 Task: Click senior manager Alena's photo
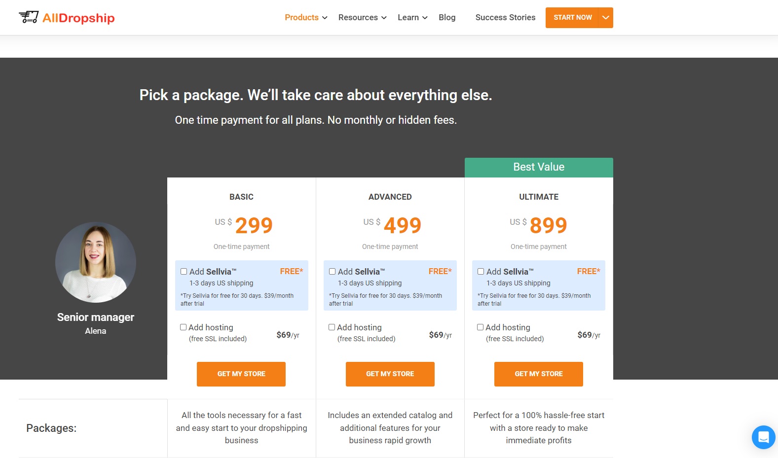tap(96, 262)
